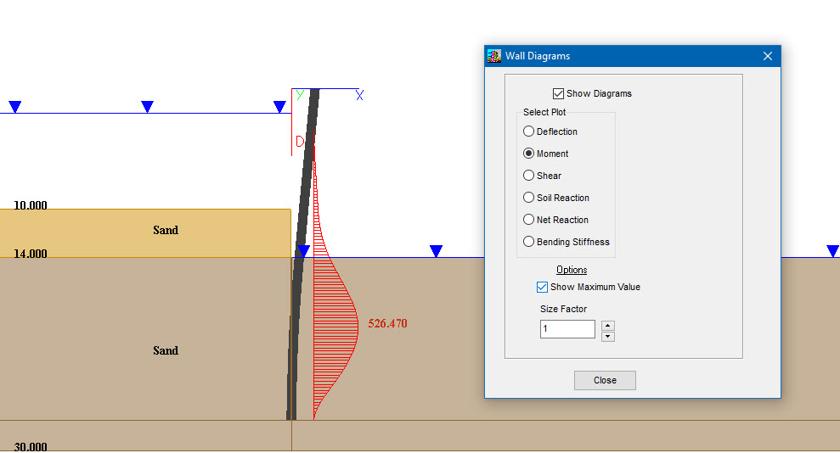The height and width of the screenshot is (453, 840).
Task: Click the blue marker at far right edge
Action: 832,251
